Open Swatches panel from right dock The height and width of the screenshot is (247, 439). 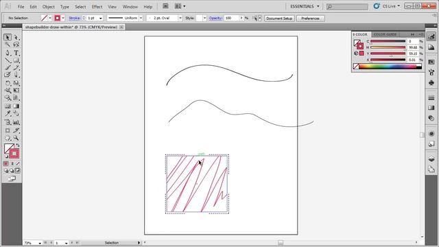(x=431, y=62)
